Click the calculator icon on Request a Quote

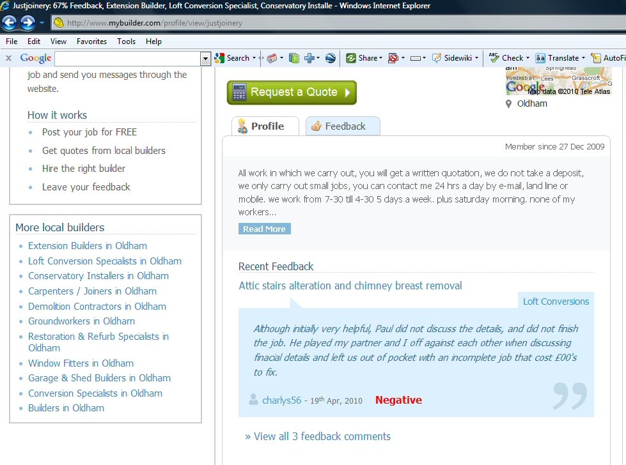tap(239, 93)
